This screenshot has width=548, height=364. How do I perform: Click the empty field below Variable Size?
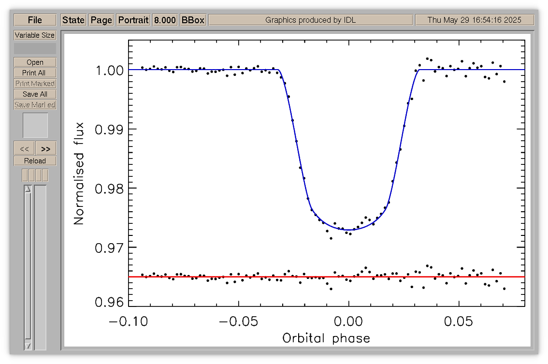(x=35, y=49)
